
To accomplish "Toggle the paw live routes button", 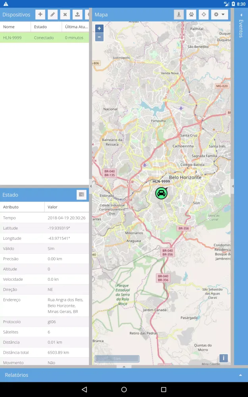I will (x=191, y=15).
